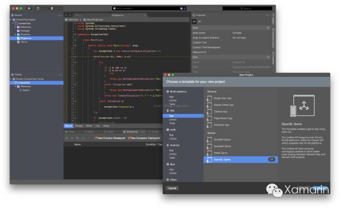Choose the Single View App template
The width and height of the screenshot is (340, 208).
(219, 98)
